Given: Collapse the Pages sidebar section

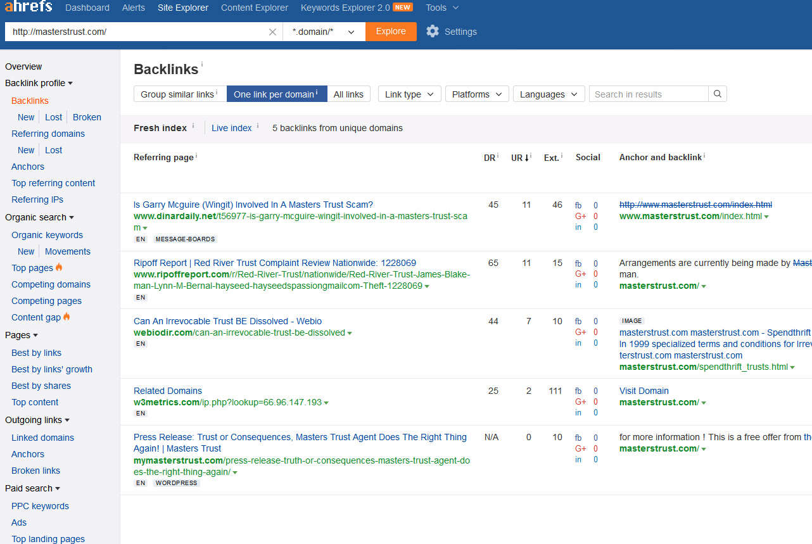Looking at the screenshot, I should click(22, 335).
